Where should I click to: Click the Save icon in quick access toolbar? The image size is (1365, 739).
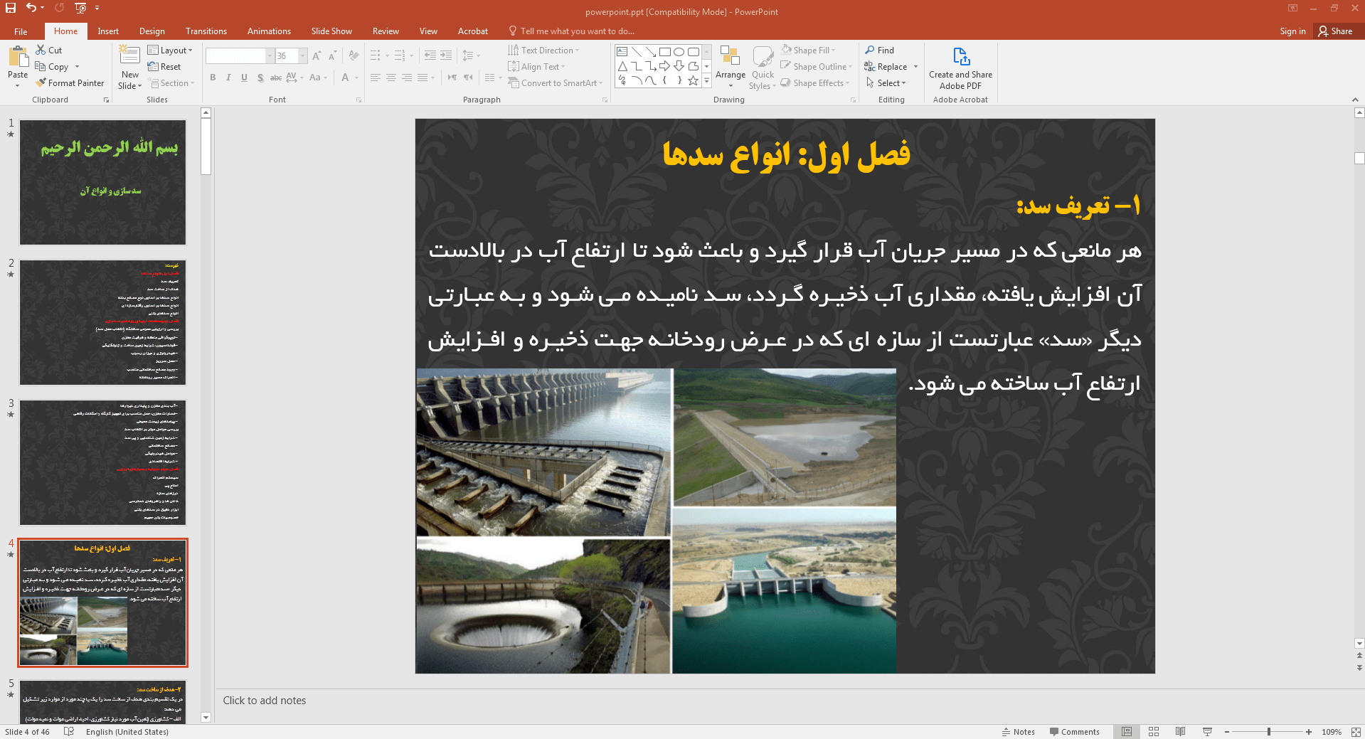11,8
